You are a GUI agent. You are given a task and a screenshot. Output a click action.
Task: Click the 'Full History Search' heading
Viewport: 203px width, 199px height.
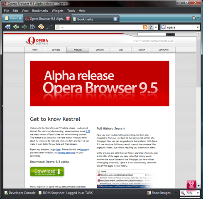pyautogui.click(x=110, y=129)
